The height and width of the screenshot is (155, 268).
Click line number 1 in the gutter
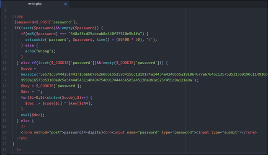(5, 11)
